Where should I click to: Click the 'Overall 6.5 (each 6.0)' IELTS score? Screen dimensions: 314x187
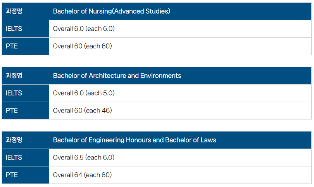point(84,158)
